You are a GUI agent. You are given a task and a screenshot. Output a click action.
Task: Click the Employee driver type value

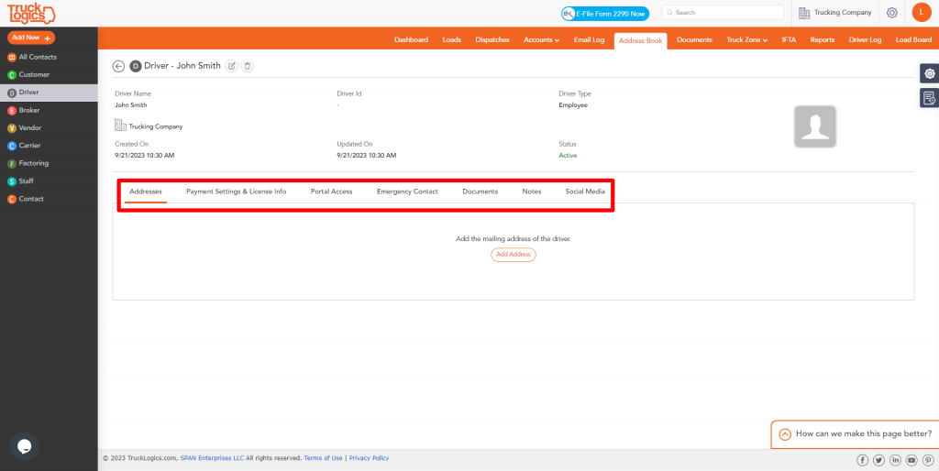pyautogui.click(x=573, y=104)
